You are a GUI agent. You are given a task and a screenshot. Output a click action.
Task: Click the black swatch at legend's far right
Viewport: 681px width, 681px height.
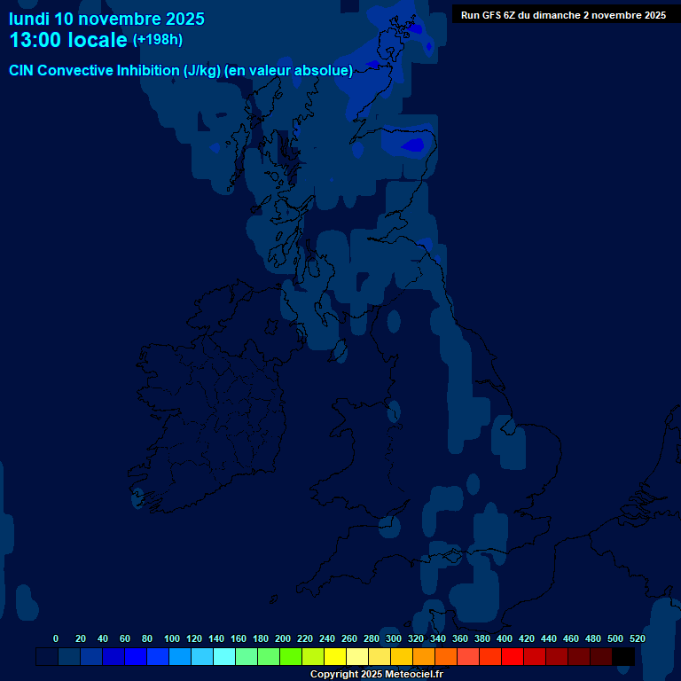[623, 656]
